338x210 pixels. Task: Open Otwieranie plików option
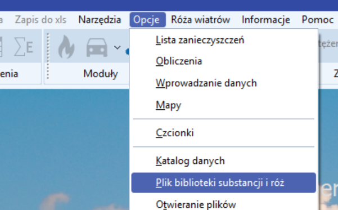click(223, 204)
